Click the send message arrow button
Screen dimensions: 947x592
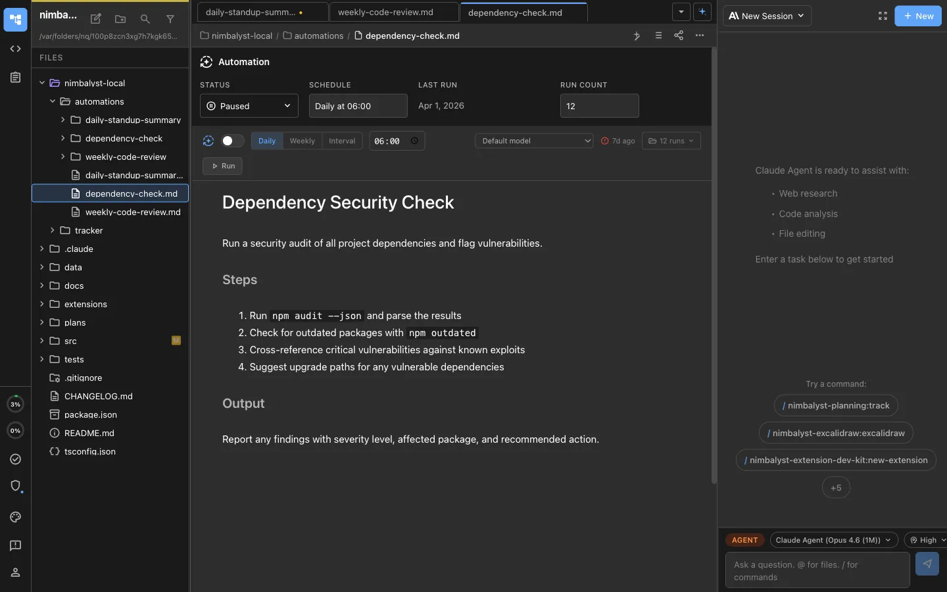pyautogui.click(x=927, y=564)
